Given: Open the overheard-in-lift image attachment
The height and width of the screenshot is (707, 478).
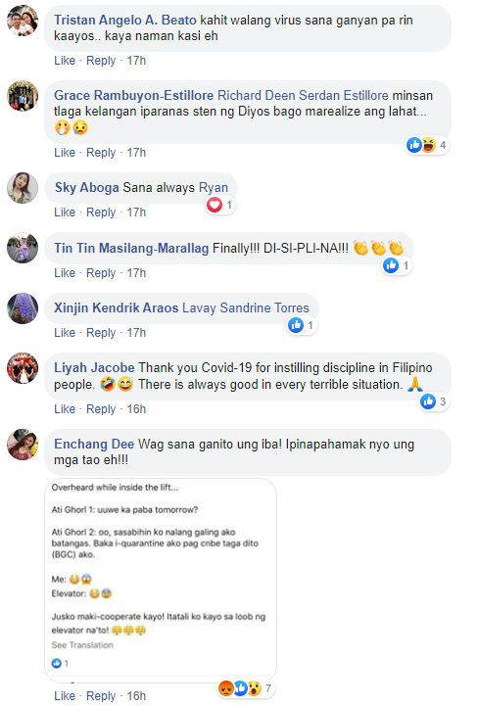Looking at the screenshot, I should pos(161,579).
